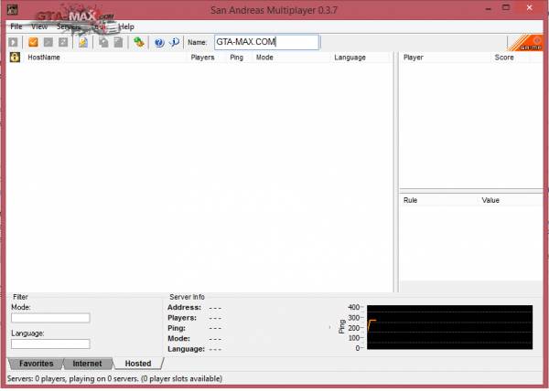
Task: Click the Language filter text box
Action: [x=50, y=343]
